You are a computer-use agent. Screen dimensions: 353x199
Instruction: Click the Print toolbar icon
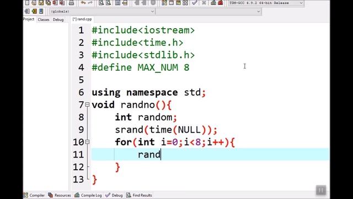71,3
